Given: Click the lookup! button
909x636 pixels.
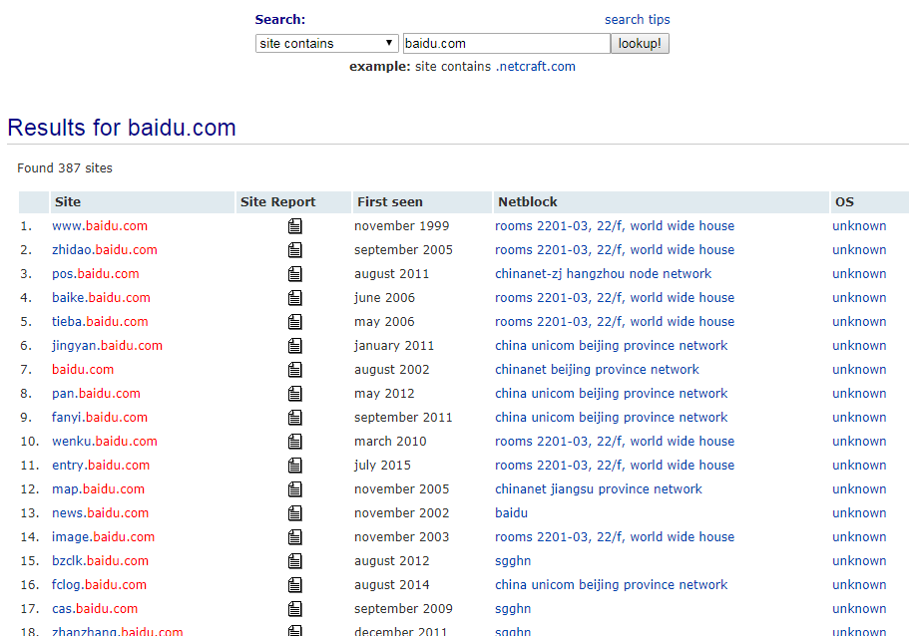Looking at the screenshot, I should (640, 44).
